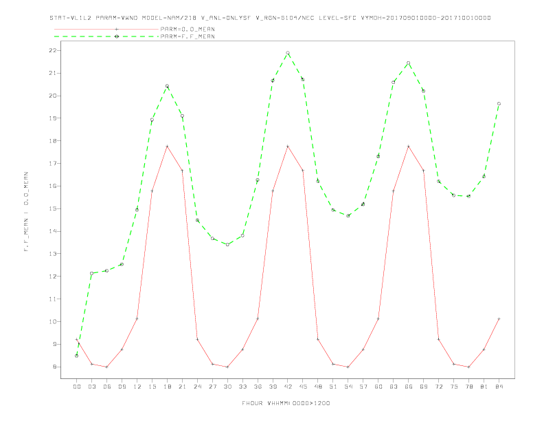This screenshot has height=421, width=544.
Task: Click the red data marker at forecast hour 84
Action: (x=499, y=319)
